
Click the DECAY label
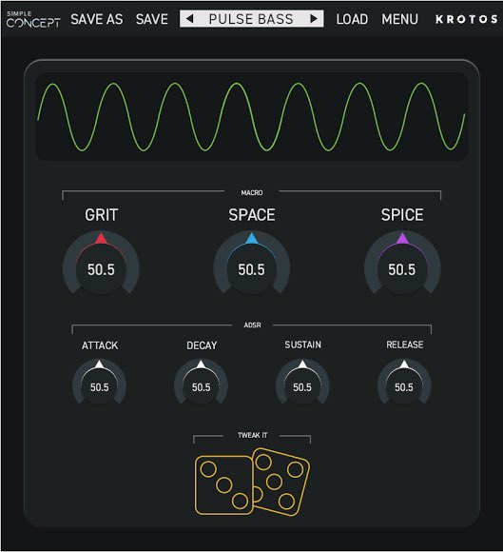coord(202,345)
